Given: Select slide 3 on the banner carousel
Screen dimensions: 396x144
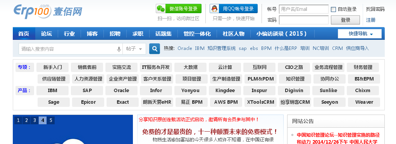Looking at the screenshot, I should (x=34, y=120).
